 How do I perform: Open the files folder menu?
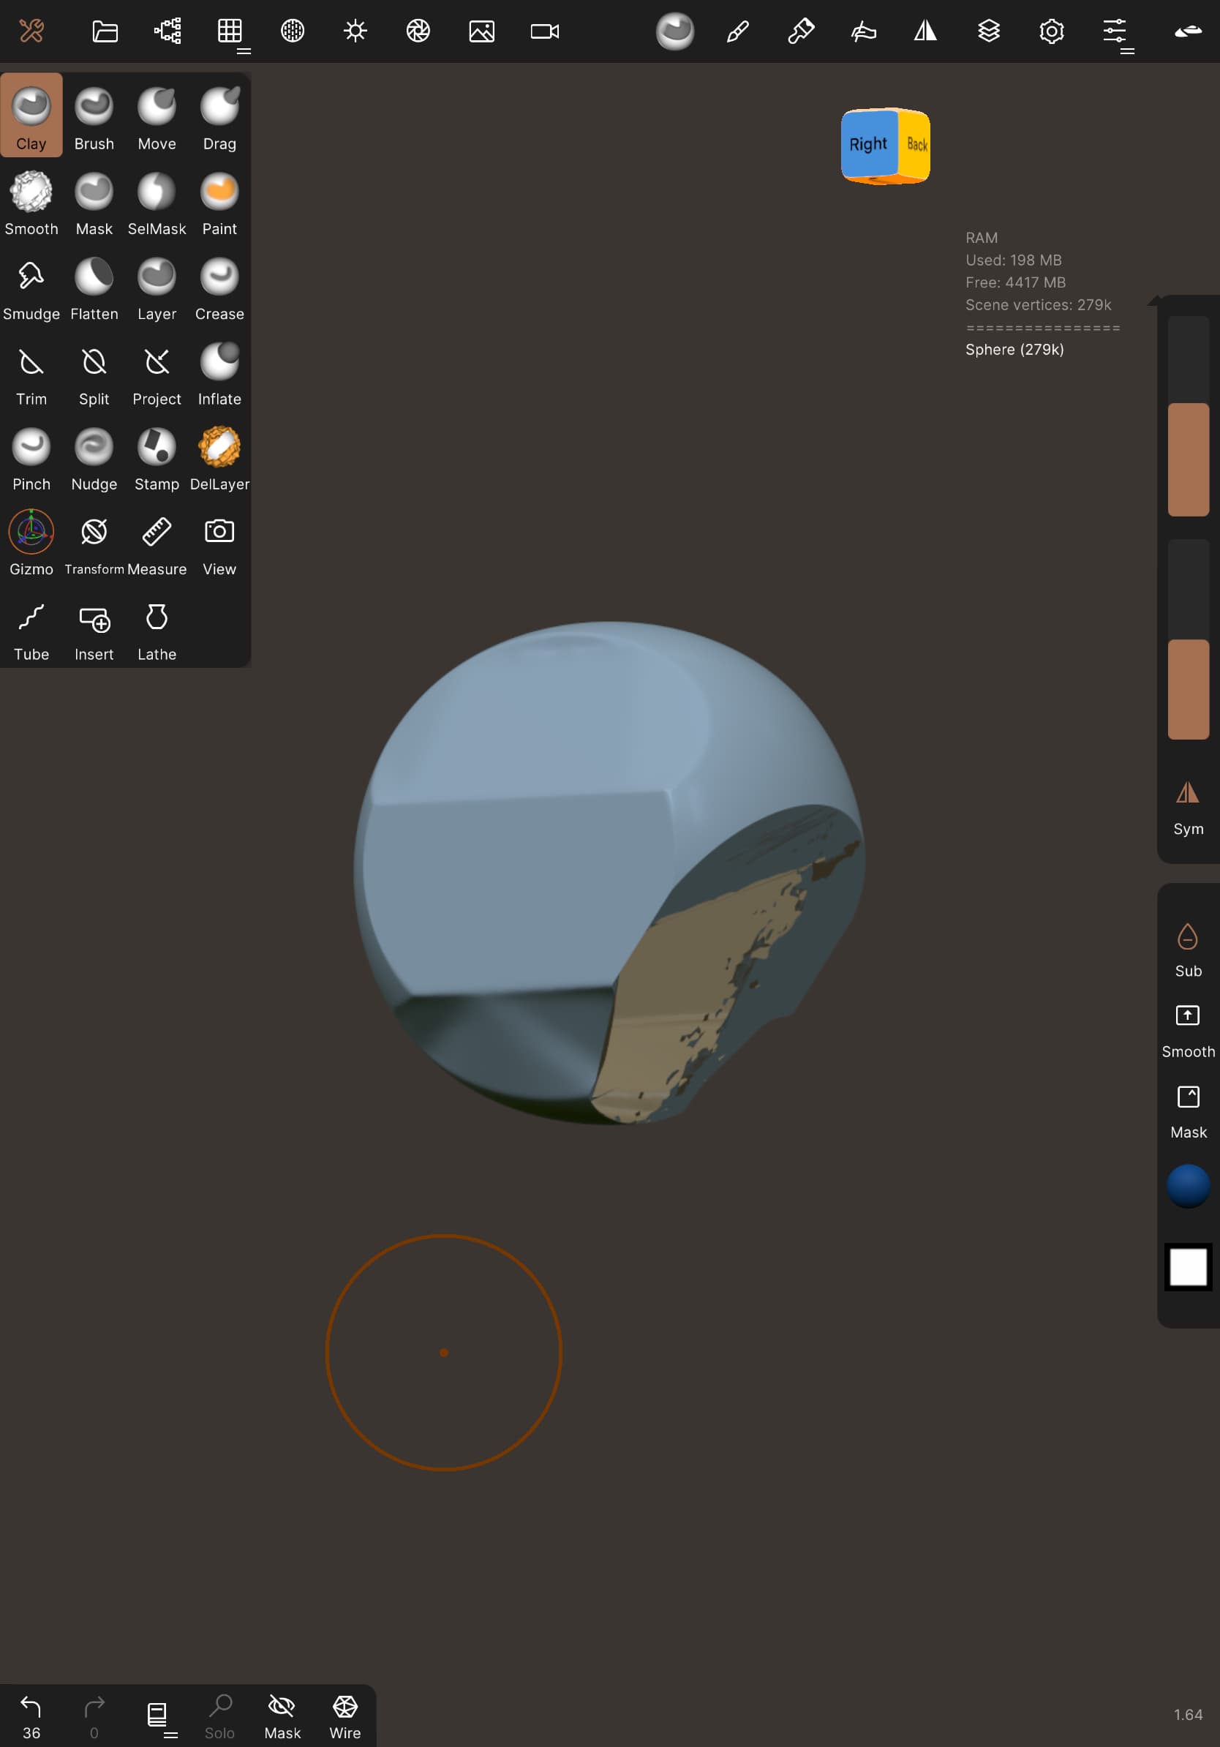[105, 31]
